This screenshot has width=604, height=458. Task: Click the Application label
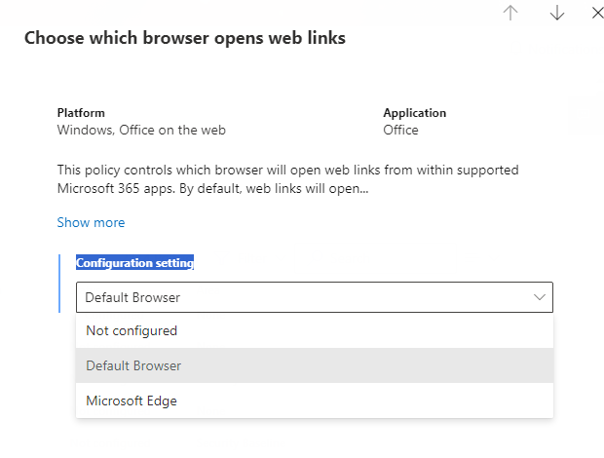coord(414,113)
